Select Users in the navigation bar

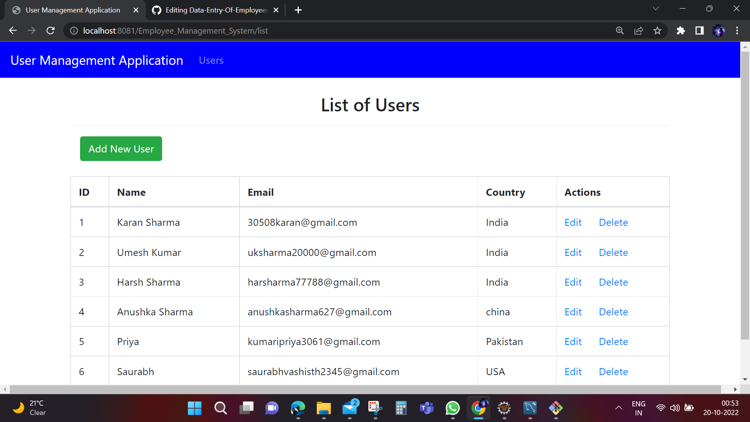211,60
